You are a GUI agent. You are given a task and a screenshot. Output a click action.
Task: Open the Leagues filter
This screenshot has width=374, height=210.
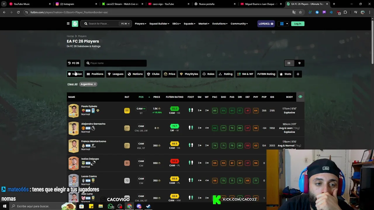coord(115,74)
